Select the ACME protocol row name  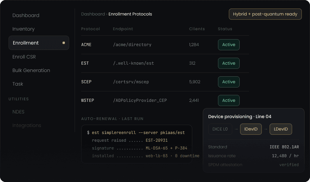click(x=86, y=45)
